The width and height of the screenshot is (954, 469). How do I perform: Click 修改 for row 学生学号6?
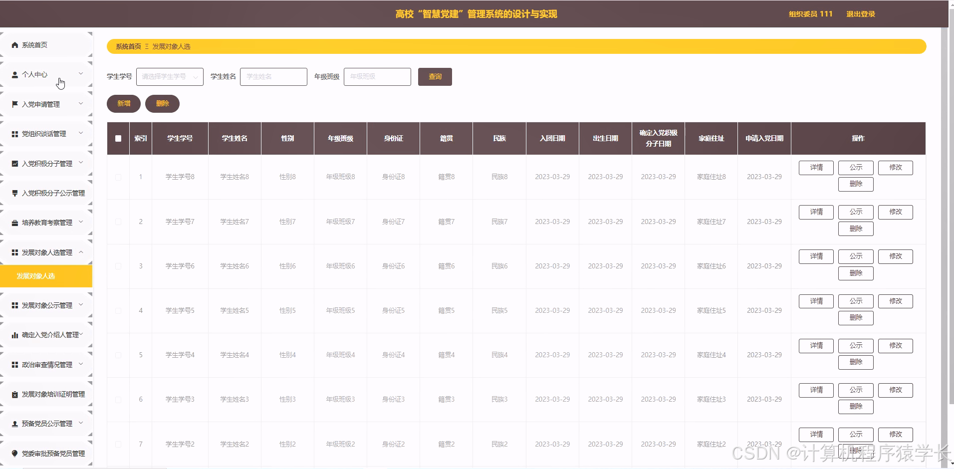point(896,256)
